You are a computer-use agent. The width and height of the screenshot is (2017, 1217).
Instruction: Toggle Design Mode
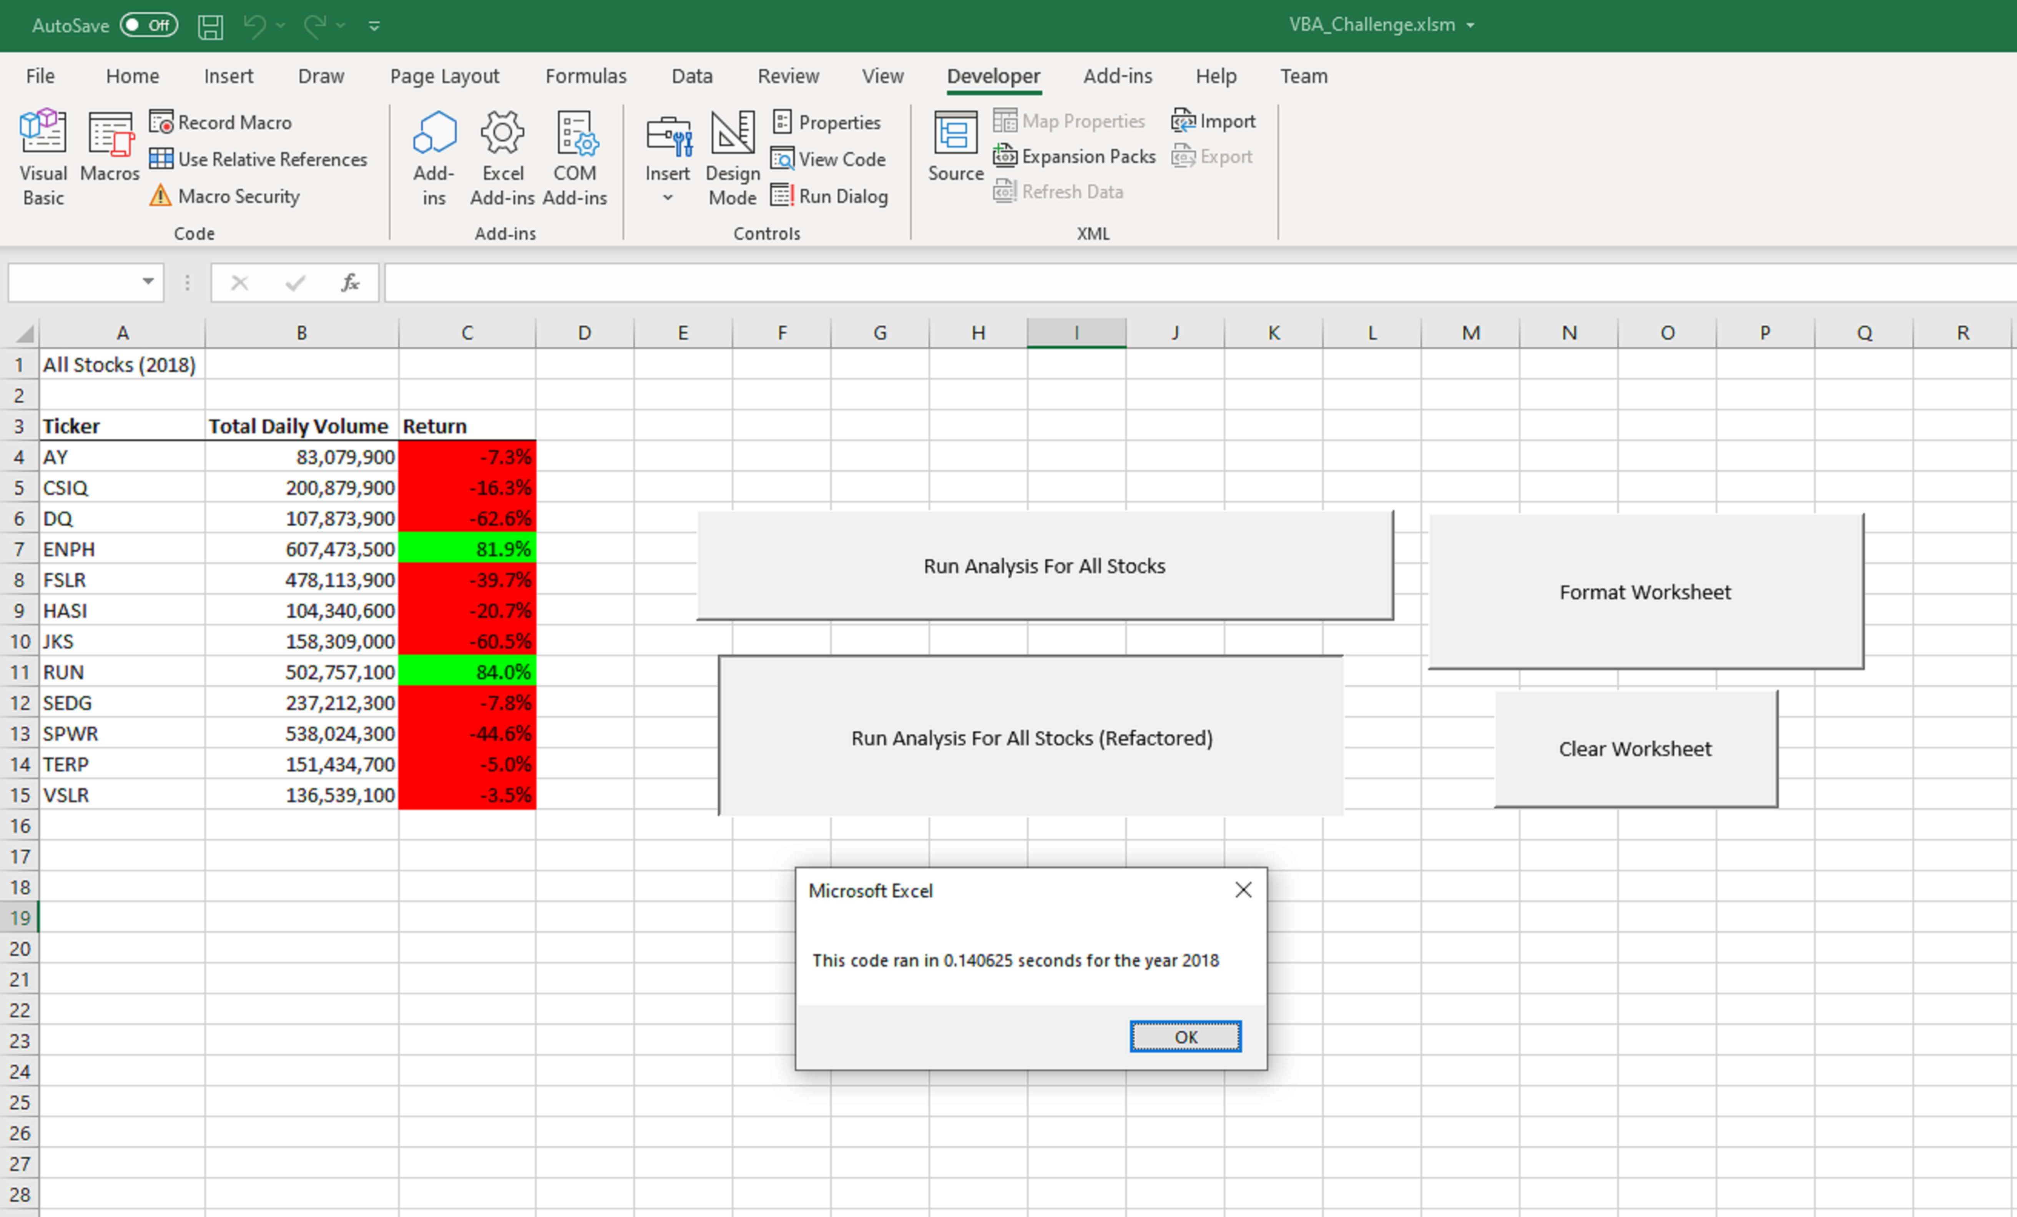point(733,157)
